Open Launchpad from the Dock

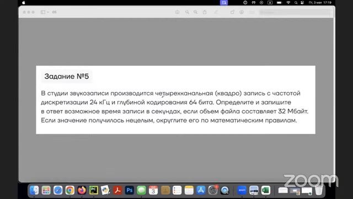(x=46, y=190)
